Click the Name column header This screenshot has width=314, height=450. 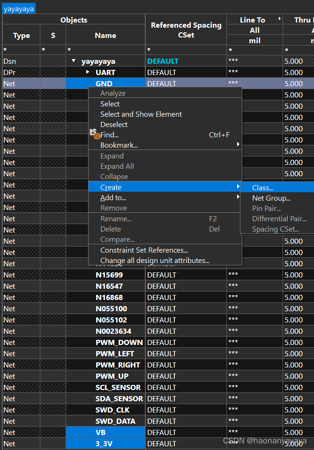[105, 36]
